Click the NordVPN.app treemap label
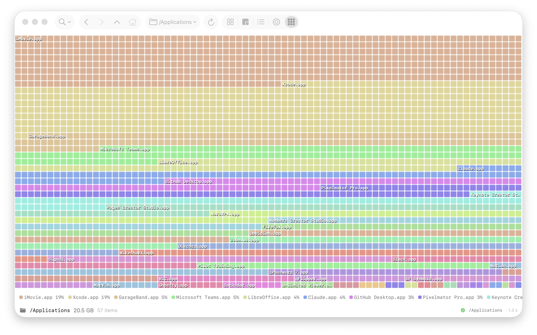 [x=225, y=214]
